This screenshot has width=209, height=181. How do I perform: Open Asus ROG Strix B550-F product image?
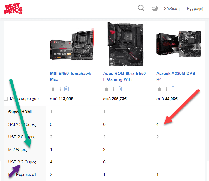coord(125,44)
